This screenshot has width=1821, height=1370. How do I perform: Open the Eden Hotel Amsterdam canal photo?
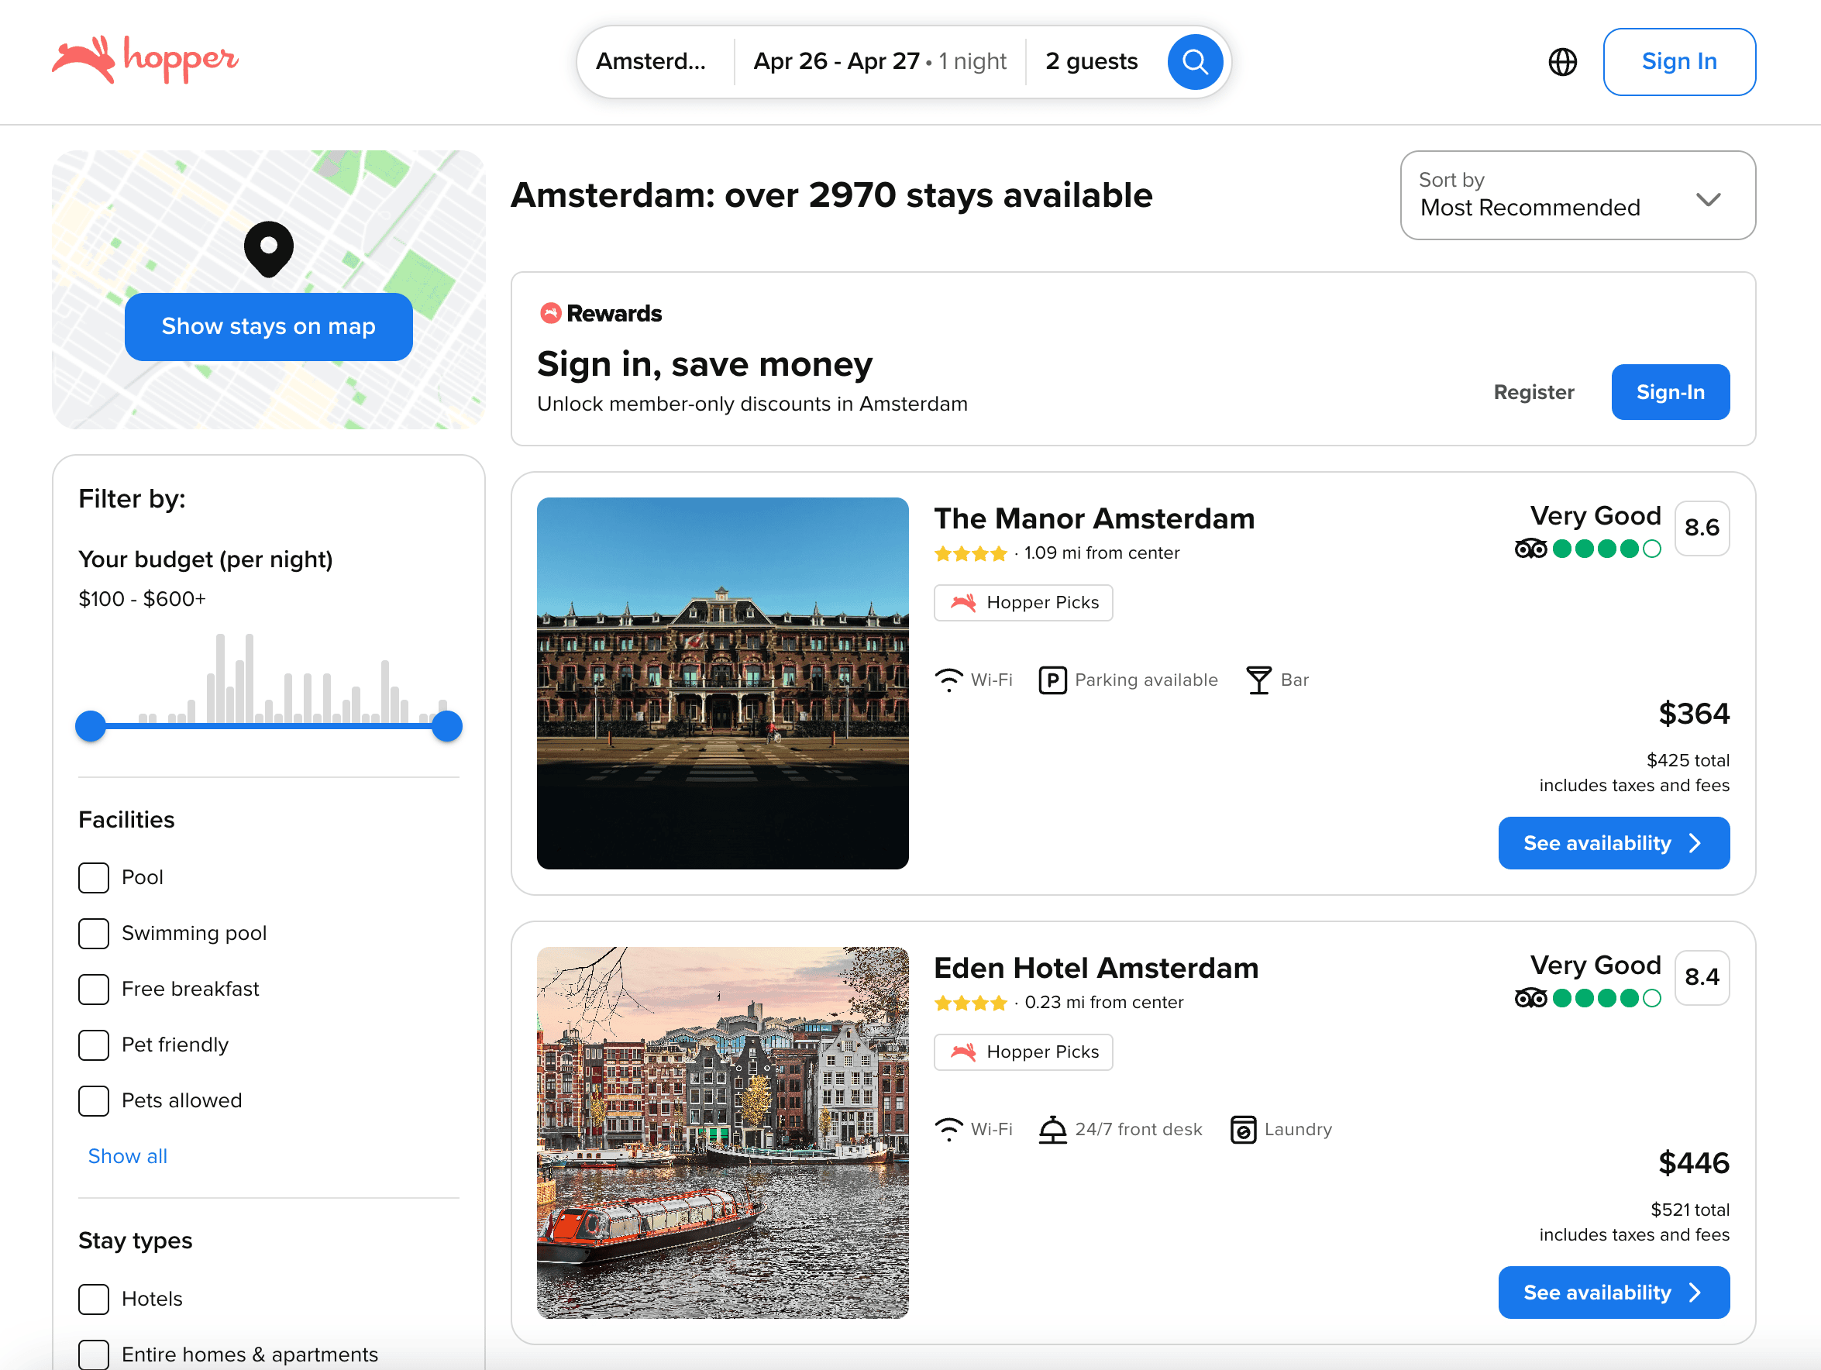pyautogui.click(x=722, y=1132)
